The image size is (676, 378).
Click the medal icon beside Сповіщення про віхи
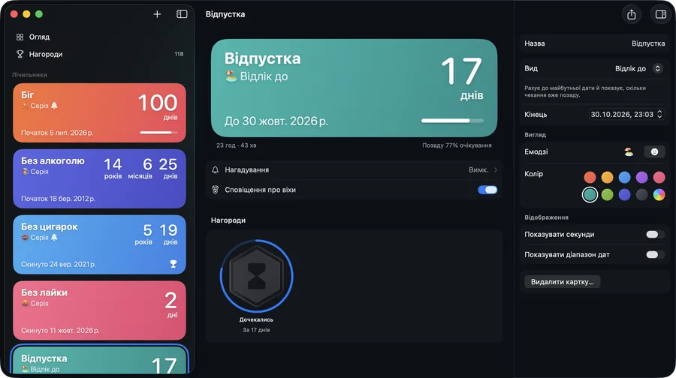pyautogui.click(x=215, y=190)
